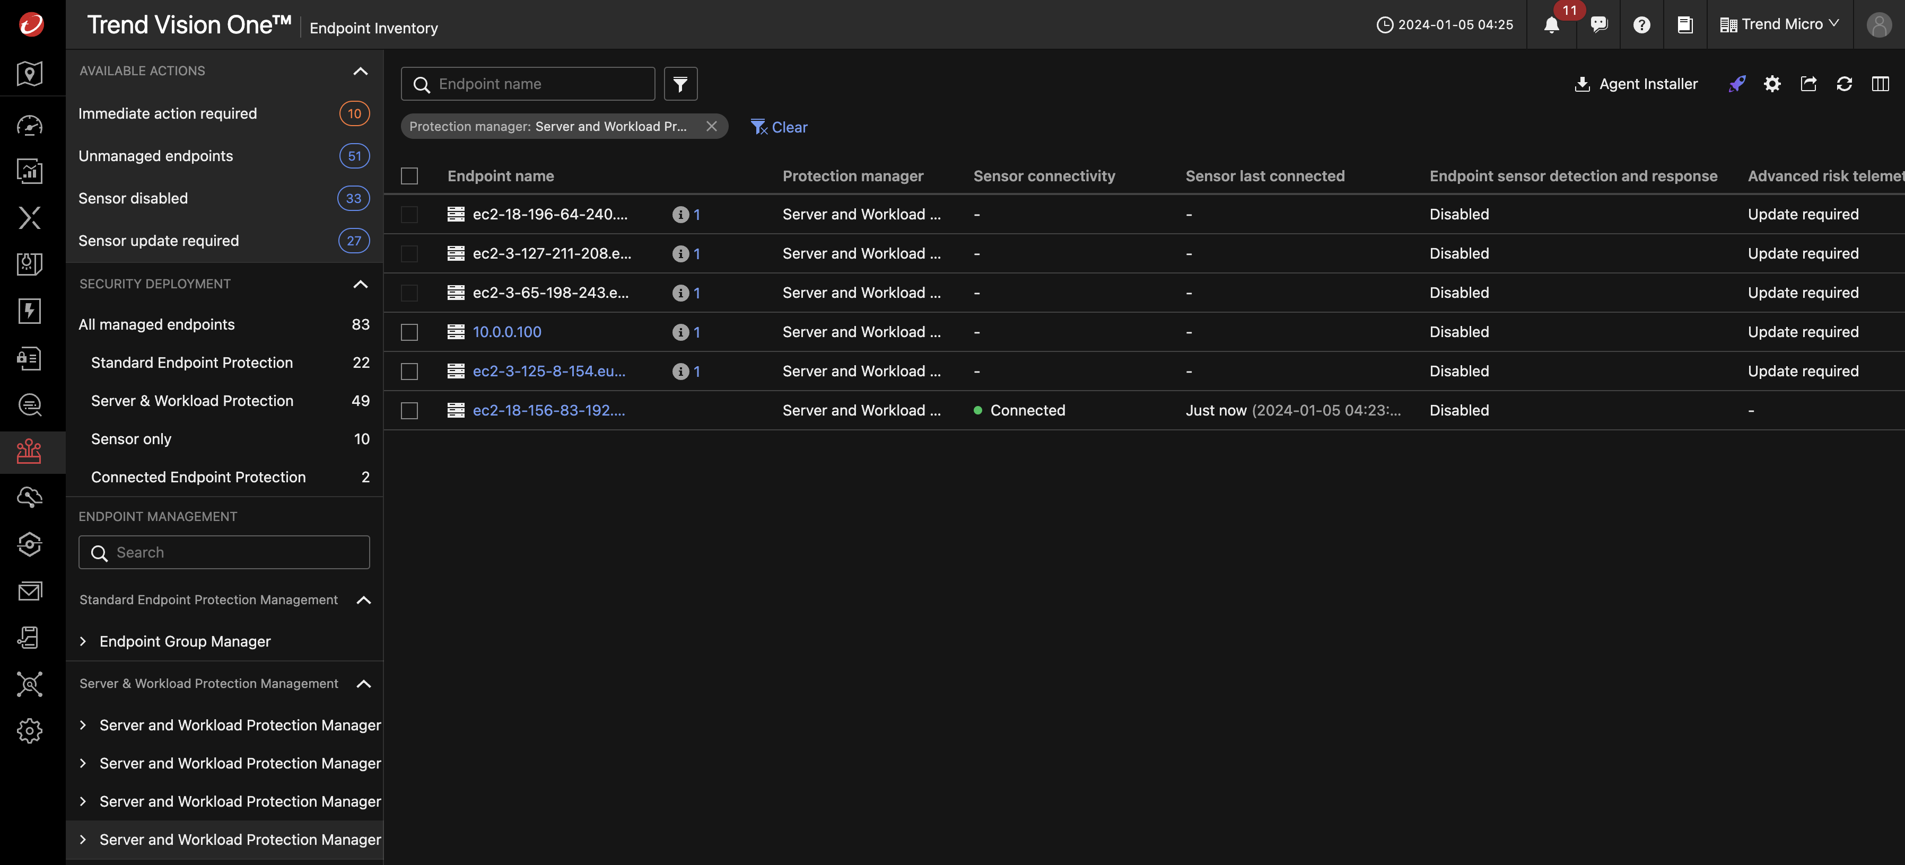Expand the Endpoint Group Manager tree node
1905x865 pixels.
pos(83,641)
